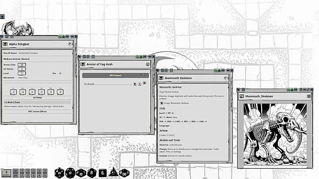This screenshot has height=179, width=319.
Task: Click second icon in NPC Powers header
Action: [x=145, y=75]
